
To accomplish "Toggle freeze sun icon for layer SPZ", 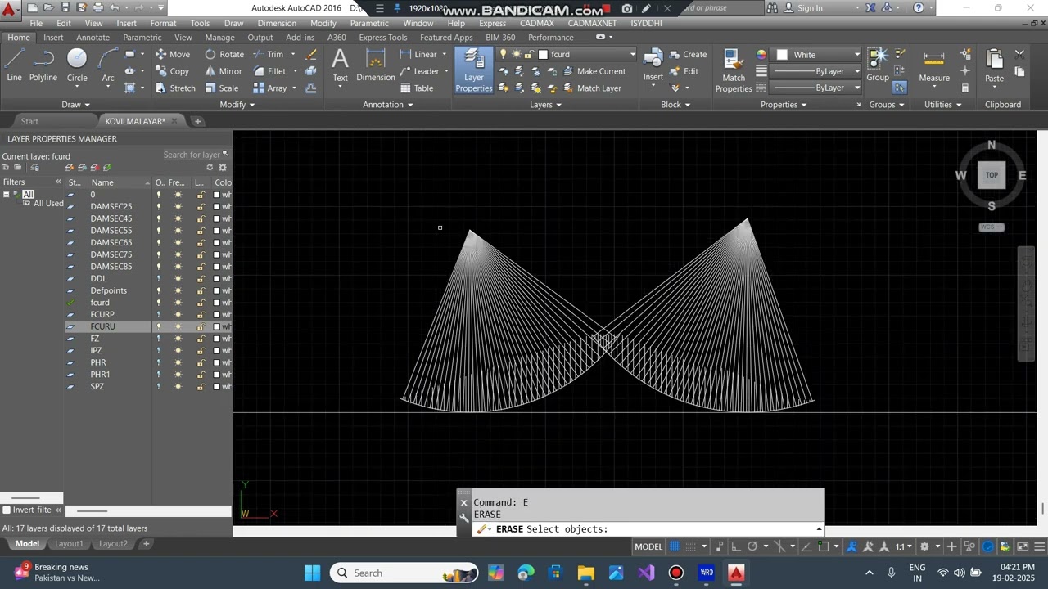I will [178, 386].
